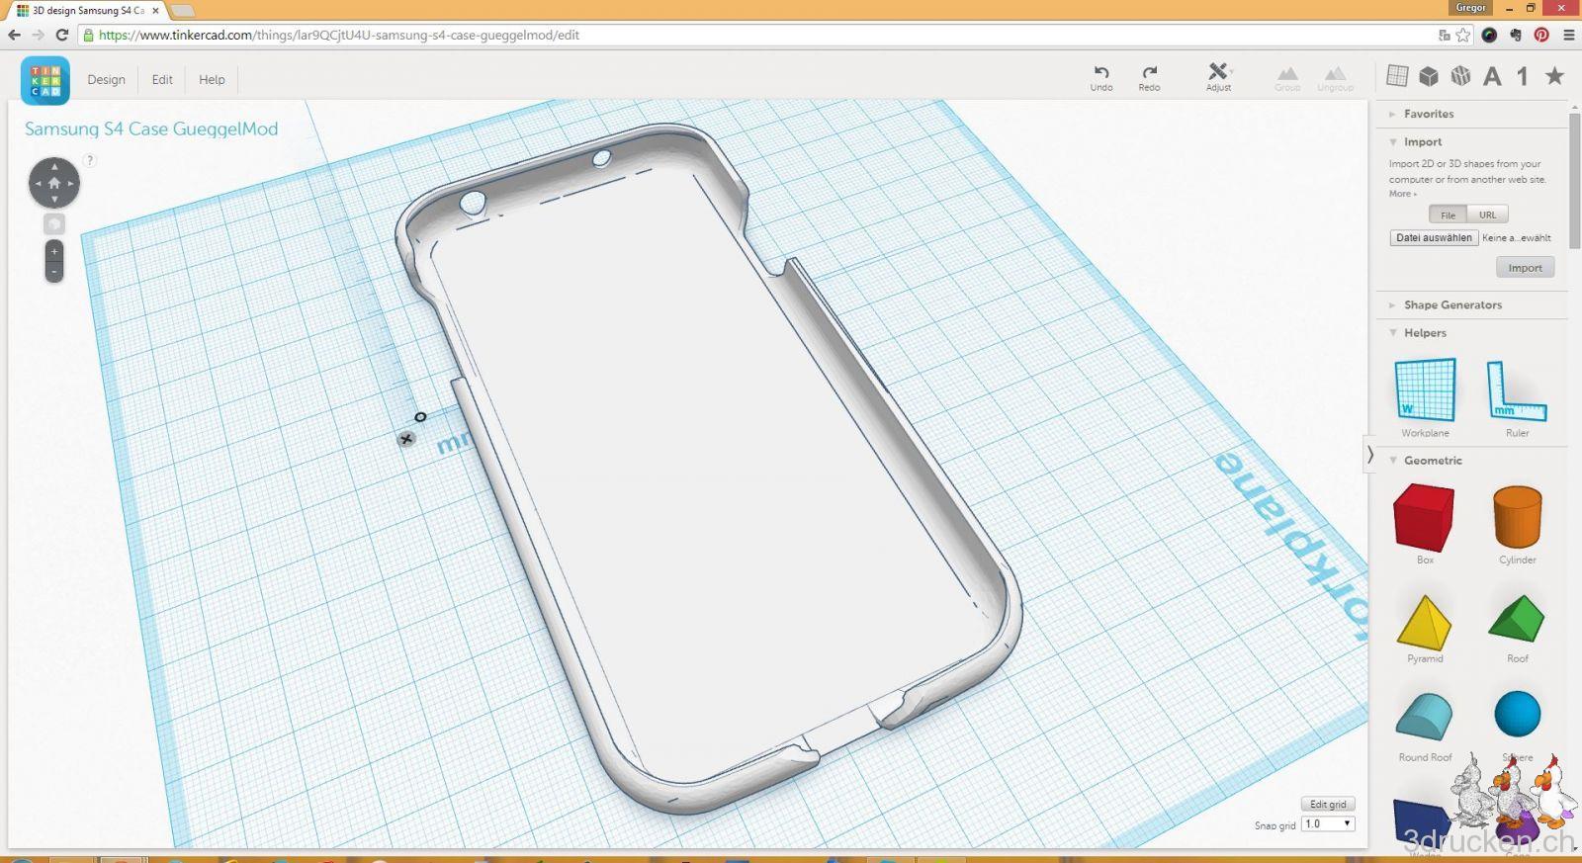Viewport: 1582px width, 863px height.
Task: Open the Help menu
Action: pyautogui.click(x=212, y=79)
